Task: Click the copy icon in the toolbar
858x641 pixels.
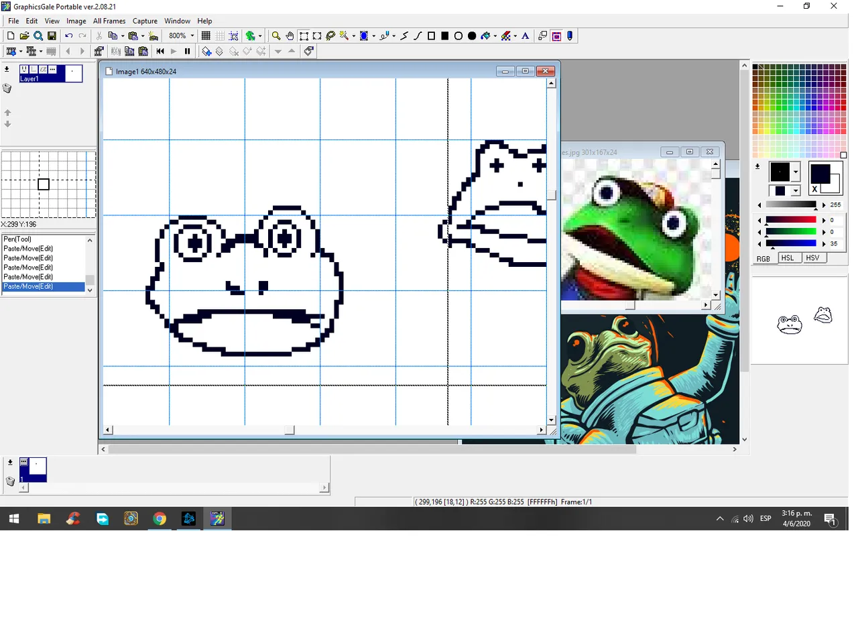Action: point(113,36)
